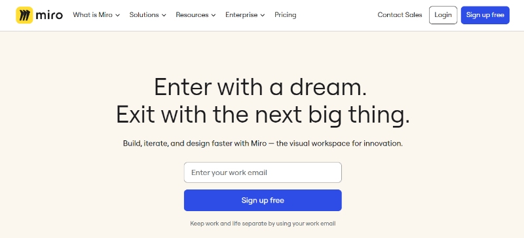Image resolution: width=524 pixels, height=238 pixels.
Task: Click the Build, iterate, and design faster subtitle
Action: [x=263, y=144]
